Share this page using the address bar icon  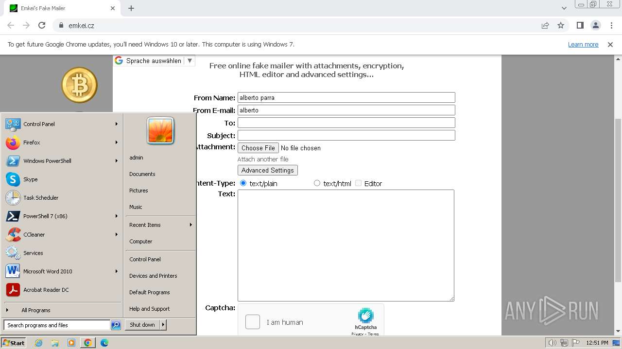(545, 25)
